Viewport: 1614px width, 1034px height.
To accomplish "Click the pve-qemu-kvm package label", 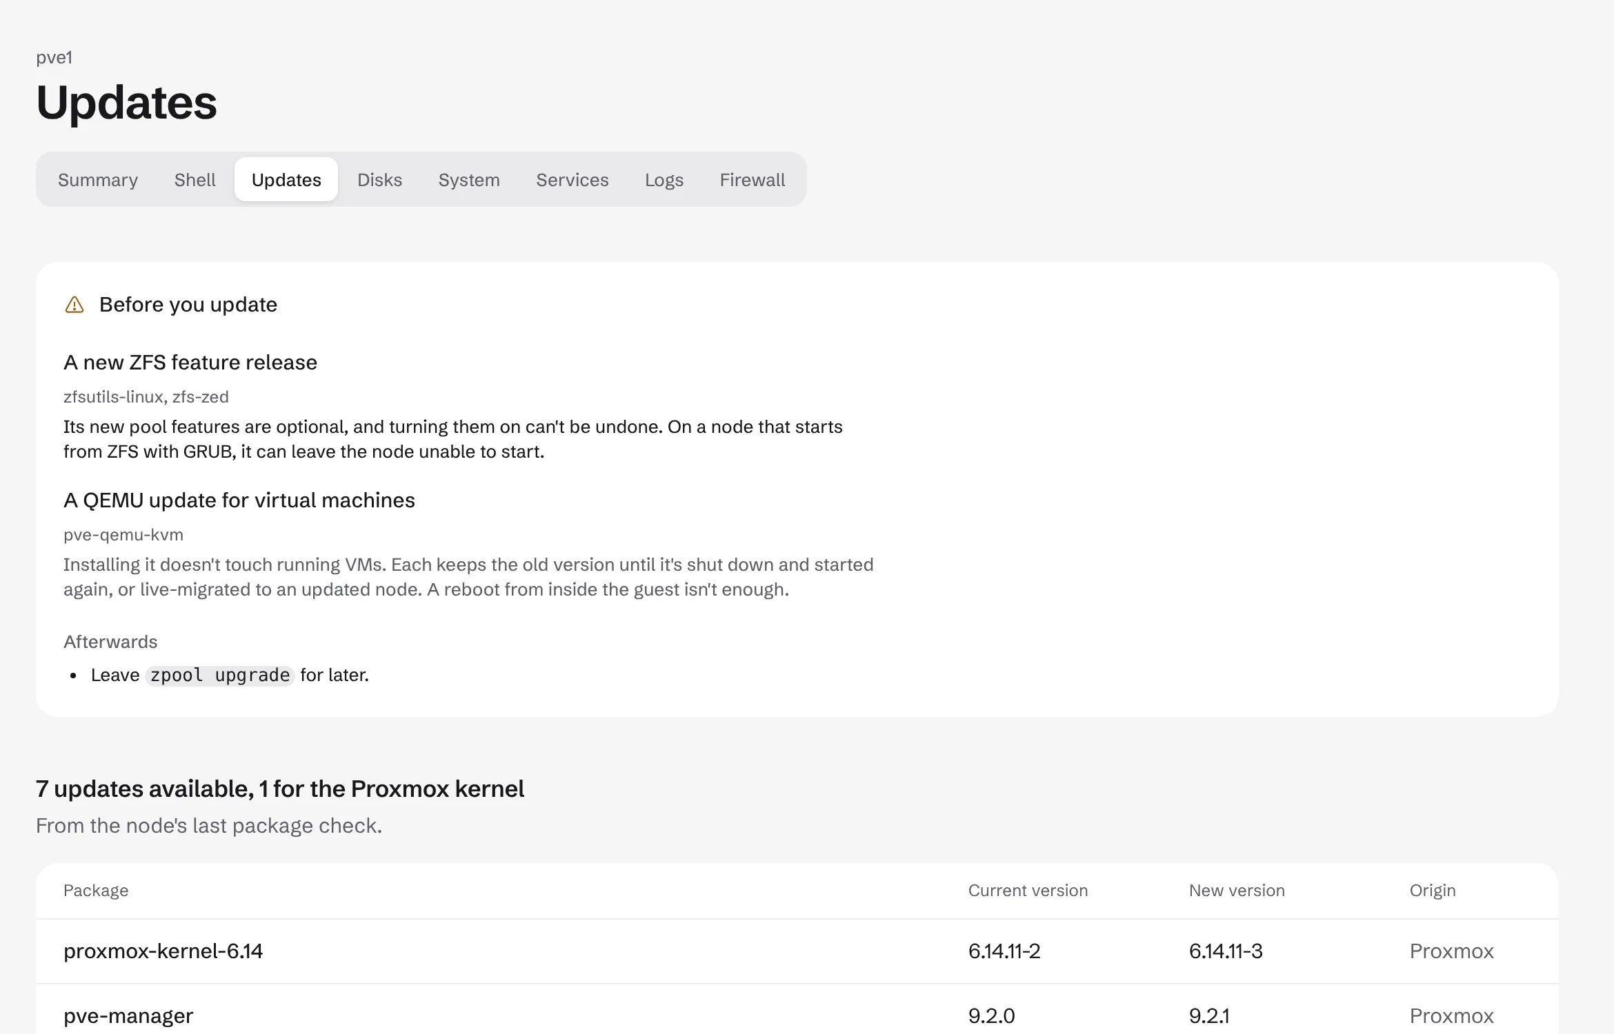I will pyautogui.click(x=123, y=535).
